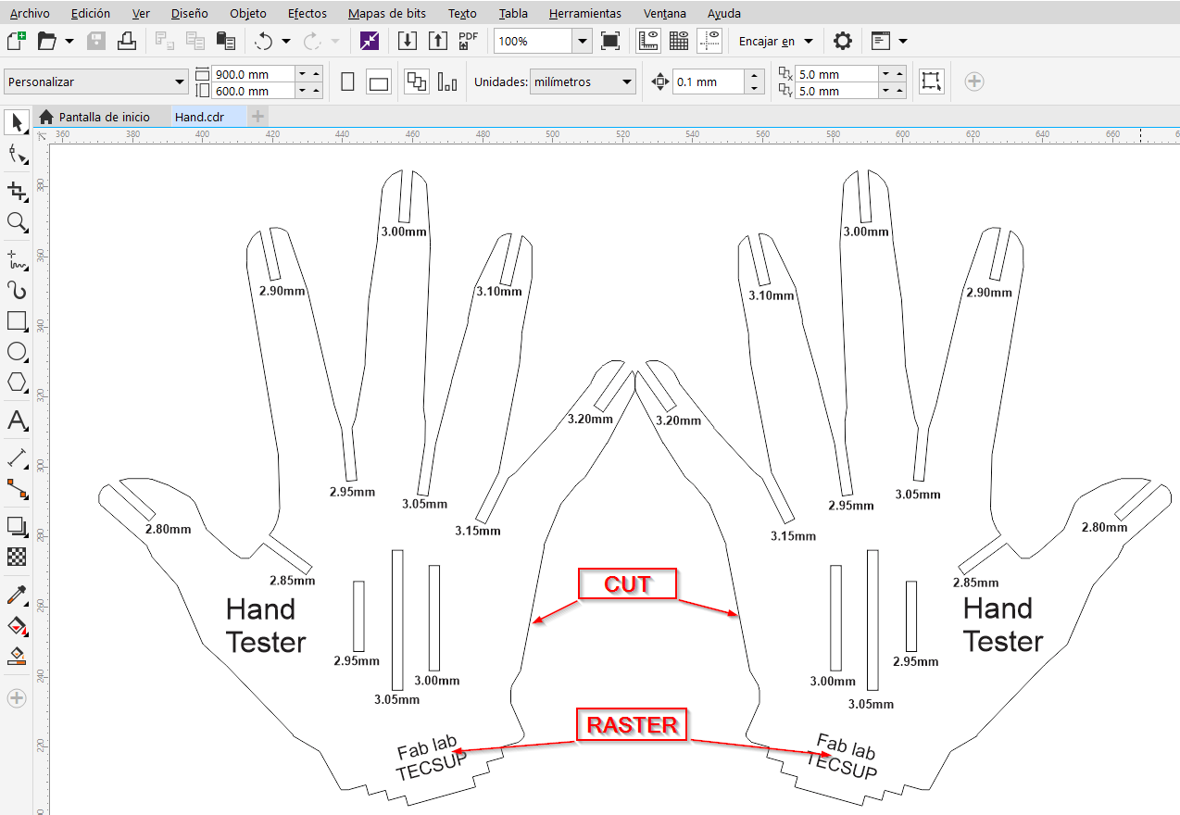1180x815 pixels.
Task: Select the Freehand drawing tool
Action: coord(17,259)
